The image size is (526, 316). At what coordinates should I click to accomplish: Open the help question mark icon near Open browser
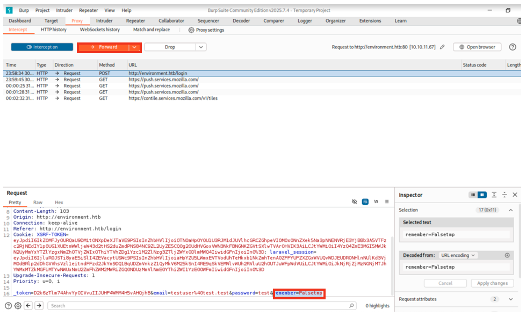pos(512,47)
